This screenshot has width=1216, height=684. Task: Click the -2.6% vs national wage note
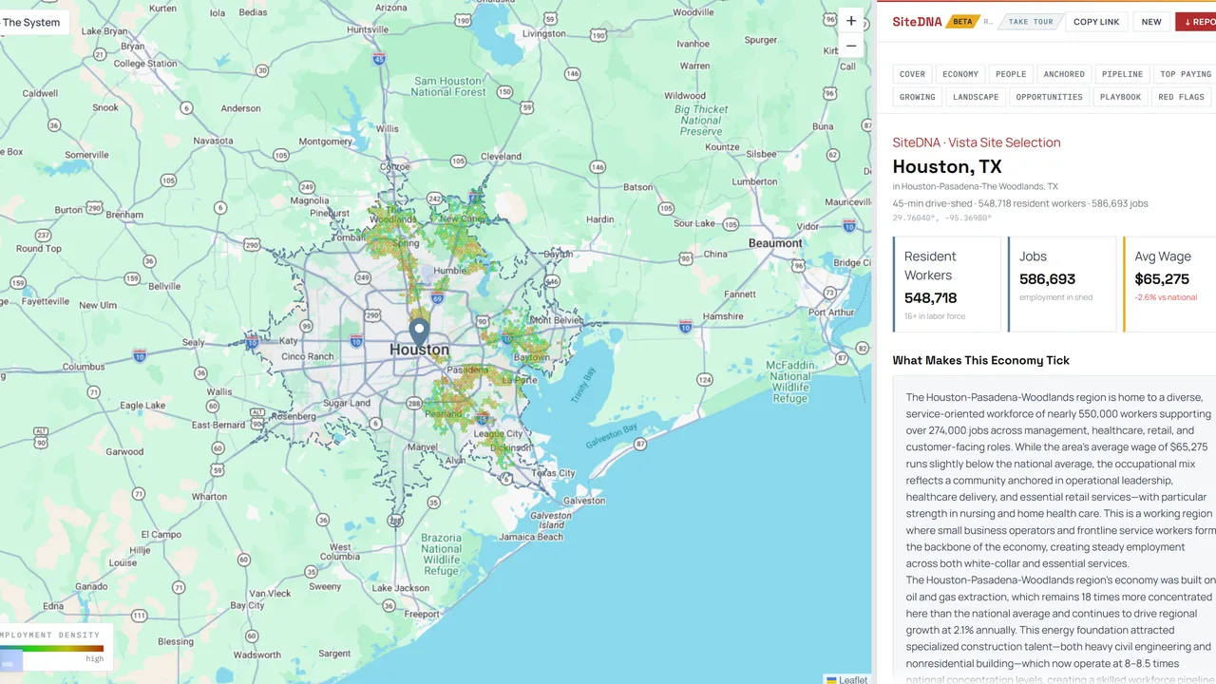click(1166, 297)
